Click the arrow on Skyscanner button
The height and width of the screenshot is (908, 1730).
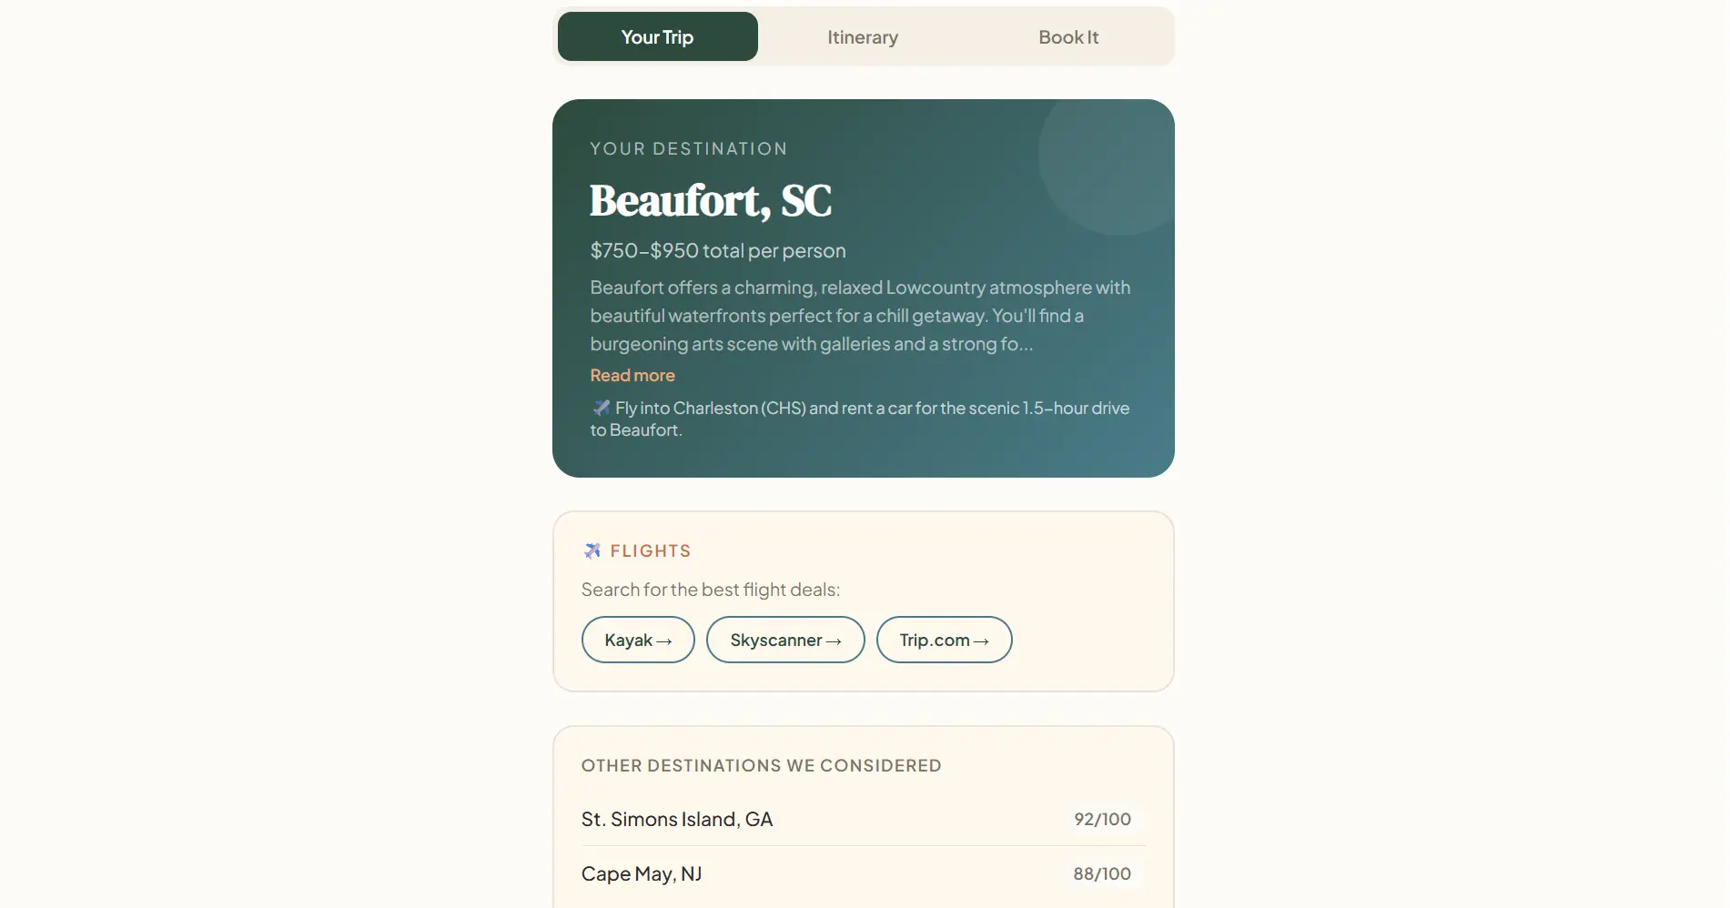coord(834,641)
